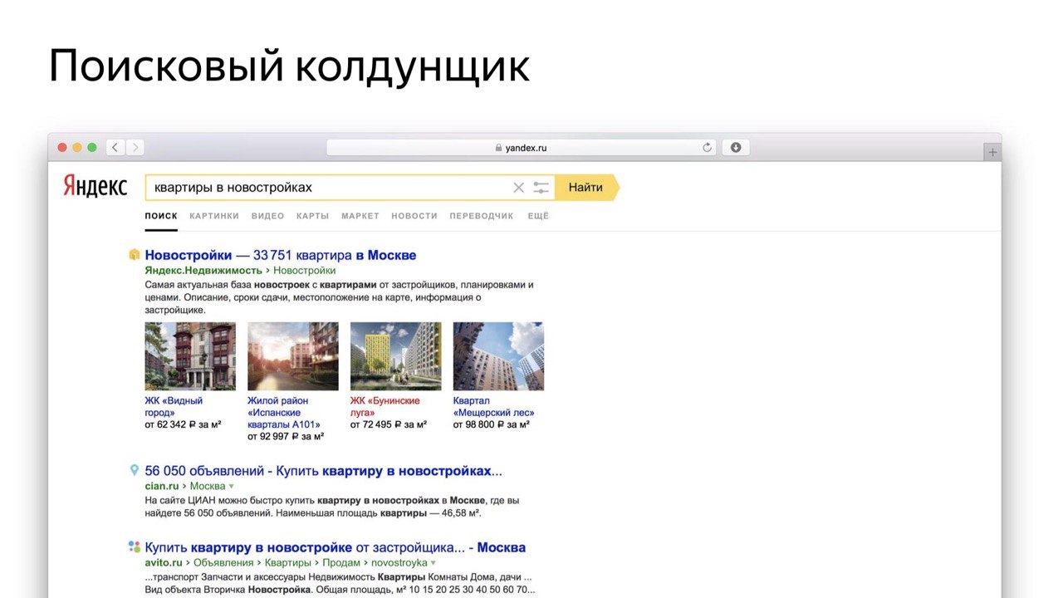1063x598 pixels.
Task: Open the Испанские кварталы thumbnail image
Action: 293,356
